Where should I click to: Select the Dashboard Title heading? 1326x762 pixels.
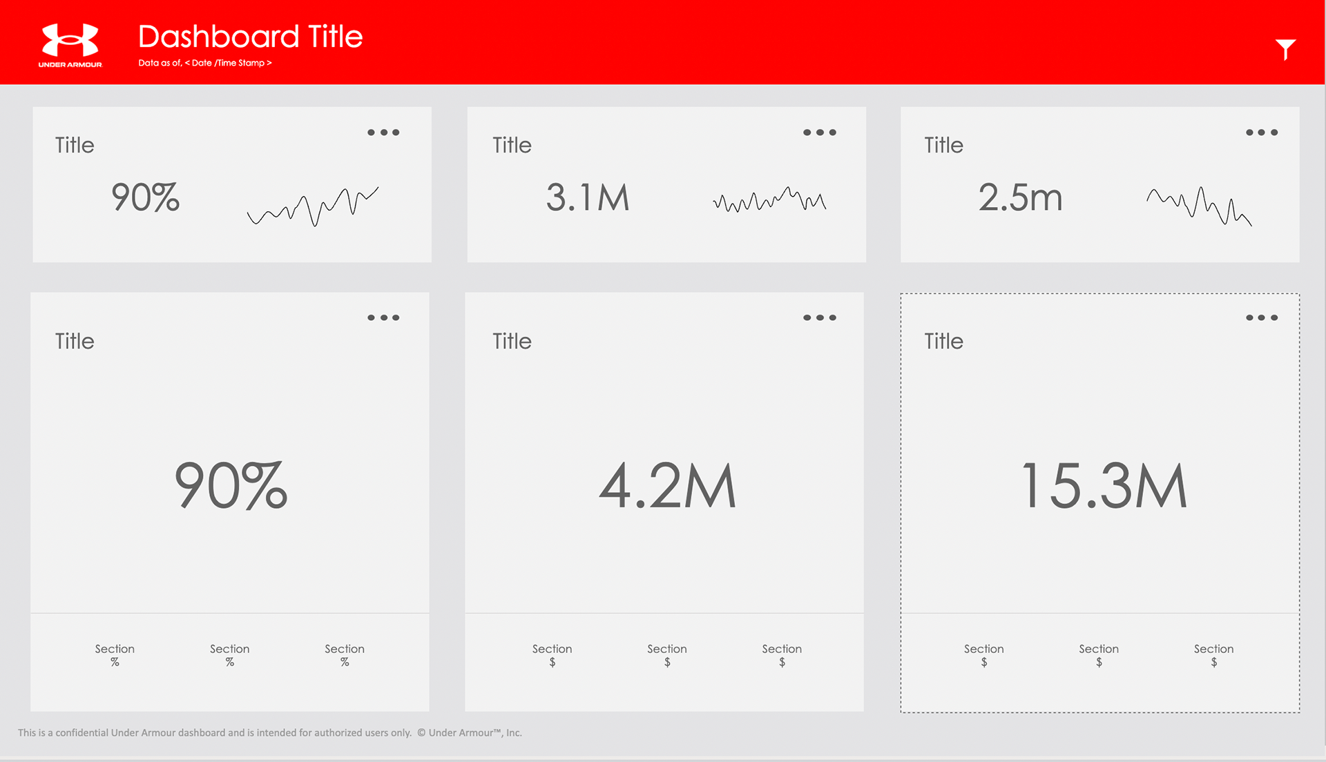coord(250,37)
